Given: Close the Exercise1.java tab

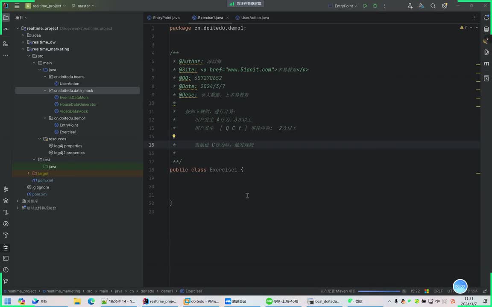Looking at the screenshot, I should [x=228, y=17].
